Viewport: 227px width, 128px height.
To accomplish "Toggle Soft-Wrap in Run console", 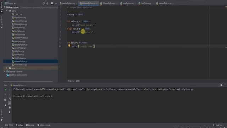I will pos(10,99).
